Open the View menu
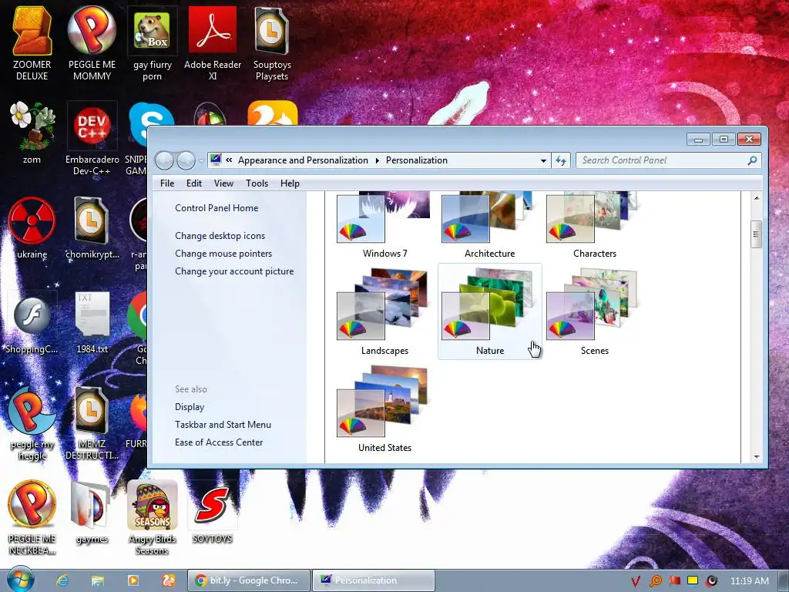Image resolution: width=789 pixels, height=592 pixels. click(x=223, y=183)
